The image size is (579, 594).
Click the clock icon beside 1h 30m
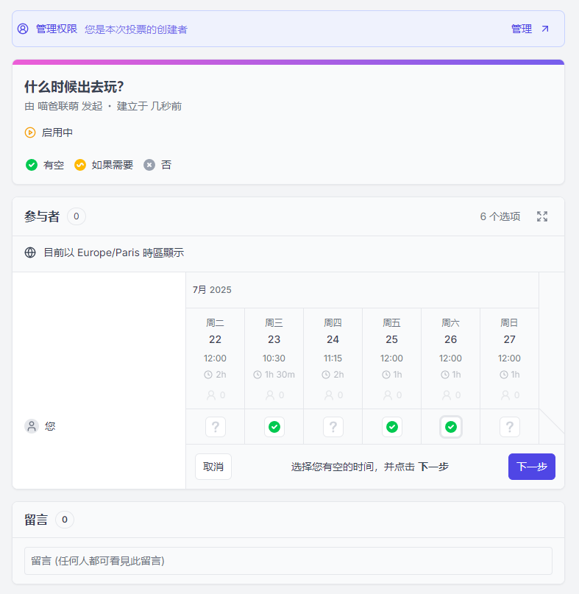click(257, 375)
